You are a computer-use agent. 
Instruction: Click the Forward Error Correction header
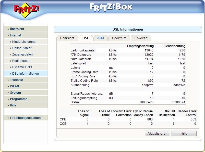pyautogui.click(x=121, y=113)
